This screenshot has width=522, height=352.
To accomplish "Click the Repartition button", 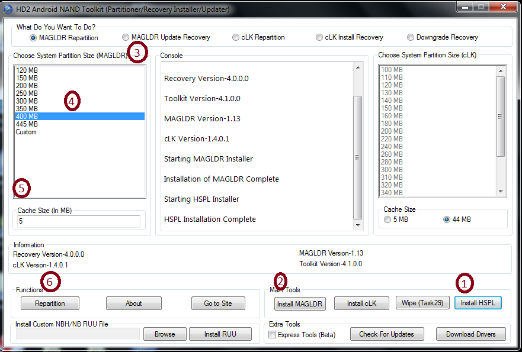I will 50,303.
